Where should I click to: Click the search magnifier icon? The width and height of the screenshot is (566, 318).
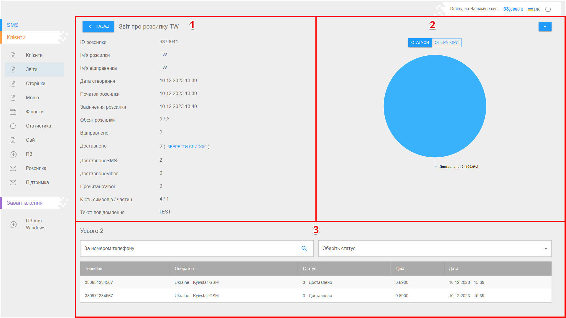(304, 249)
